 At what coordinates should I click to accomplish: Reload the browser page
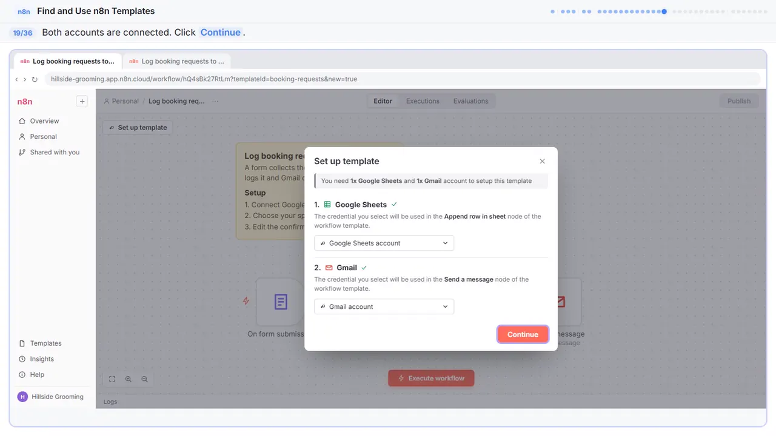pos(35,79)
